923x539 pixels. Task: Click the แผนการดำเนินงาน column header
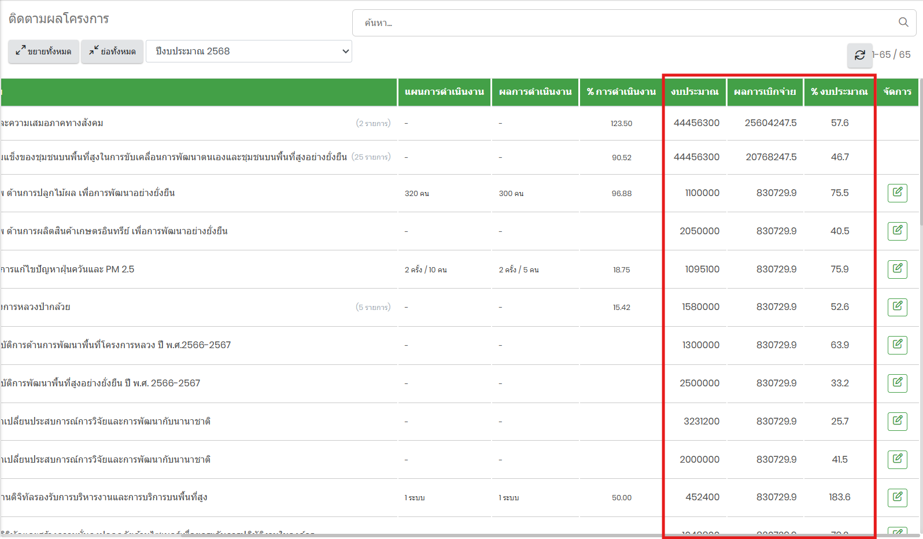point(444,92)
